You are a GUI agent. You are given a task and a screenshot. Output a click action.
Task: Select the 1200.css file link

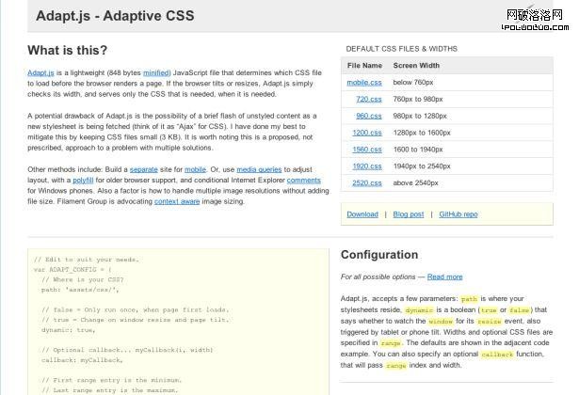click(x=366, y=133)
